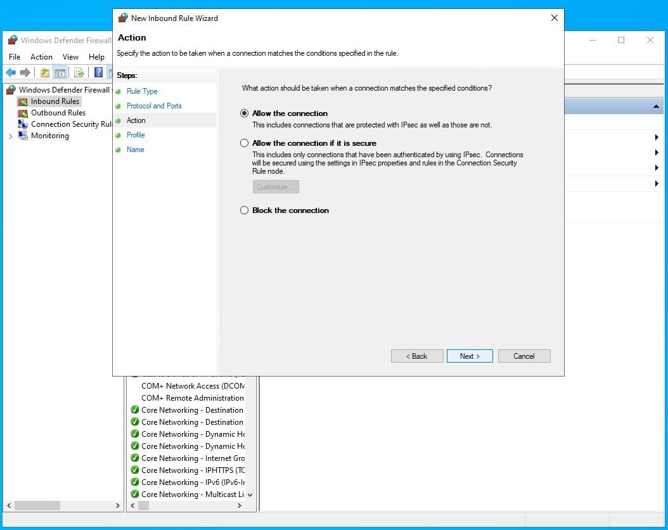
Task: Click the Connection Security Rules icon
Action: tap(23, 124)
